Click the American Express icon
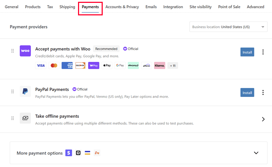The height and width of the screenshot is (167, 272). coord(67,65)
